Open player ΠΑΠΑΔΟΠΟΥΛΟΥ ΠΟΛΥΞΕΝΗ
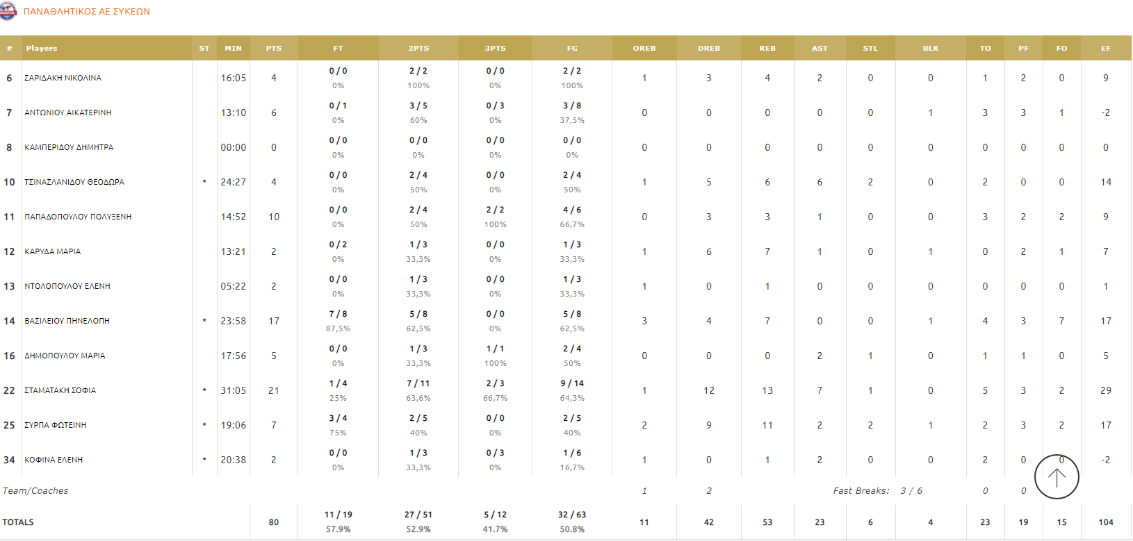Viewport: 1133px width, 541px height. pyautogui.click(x=78, y=217)
